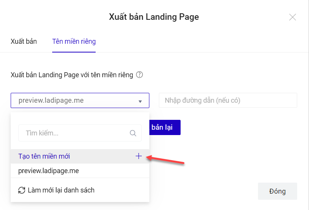The height and width of the screenshot is (210, 309).
Task: Close the Xuất bản Landing Page dialog
Action: 292,17
